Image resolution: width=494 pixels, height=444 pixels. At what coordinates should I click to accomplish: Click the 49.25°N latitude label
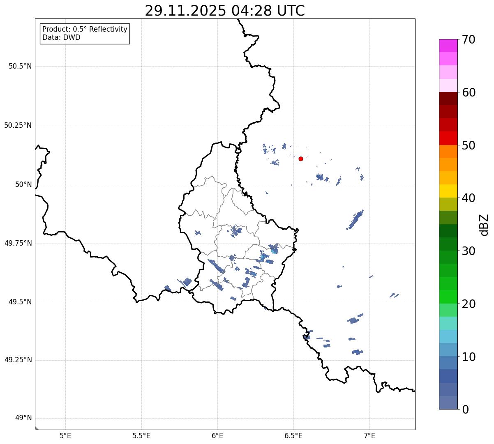click(18, 360)
